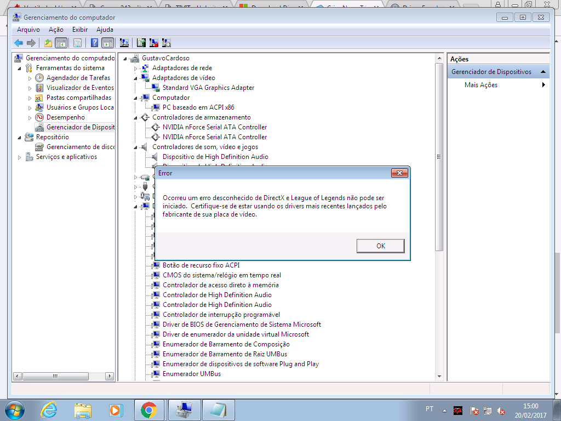Screen dimensions: 561x421
Task: Collapse Adaptadores de vídeo category
Action: click(x=135, y=78)
